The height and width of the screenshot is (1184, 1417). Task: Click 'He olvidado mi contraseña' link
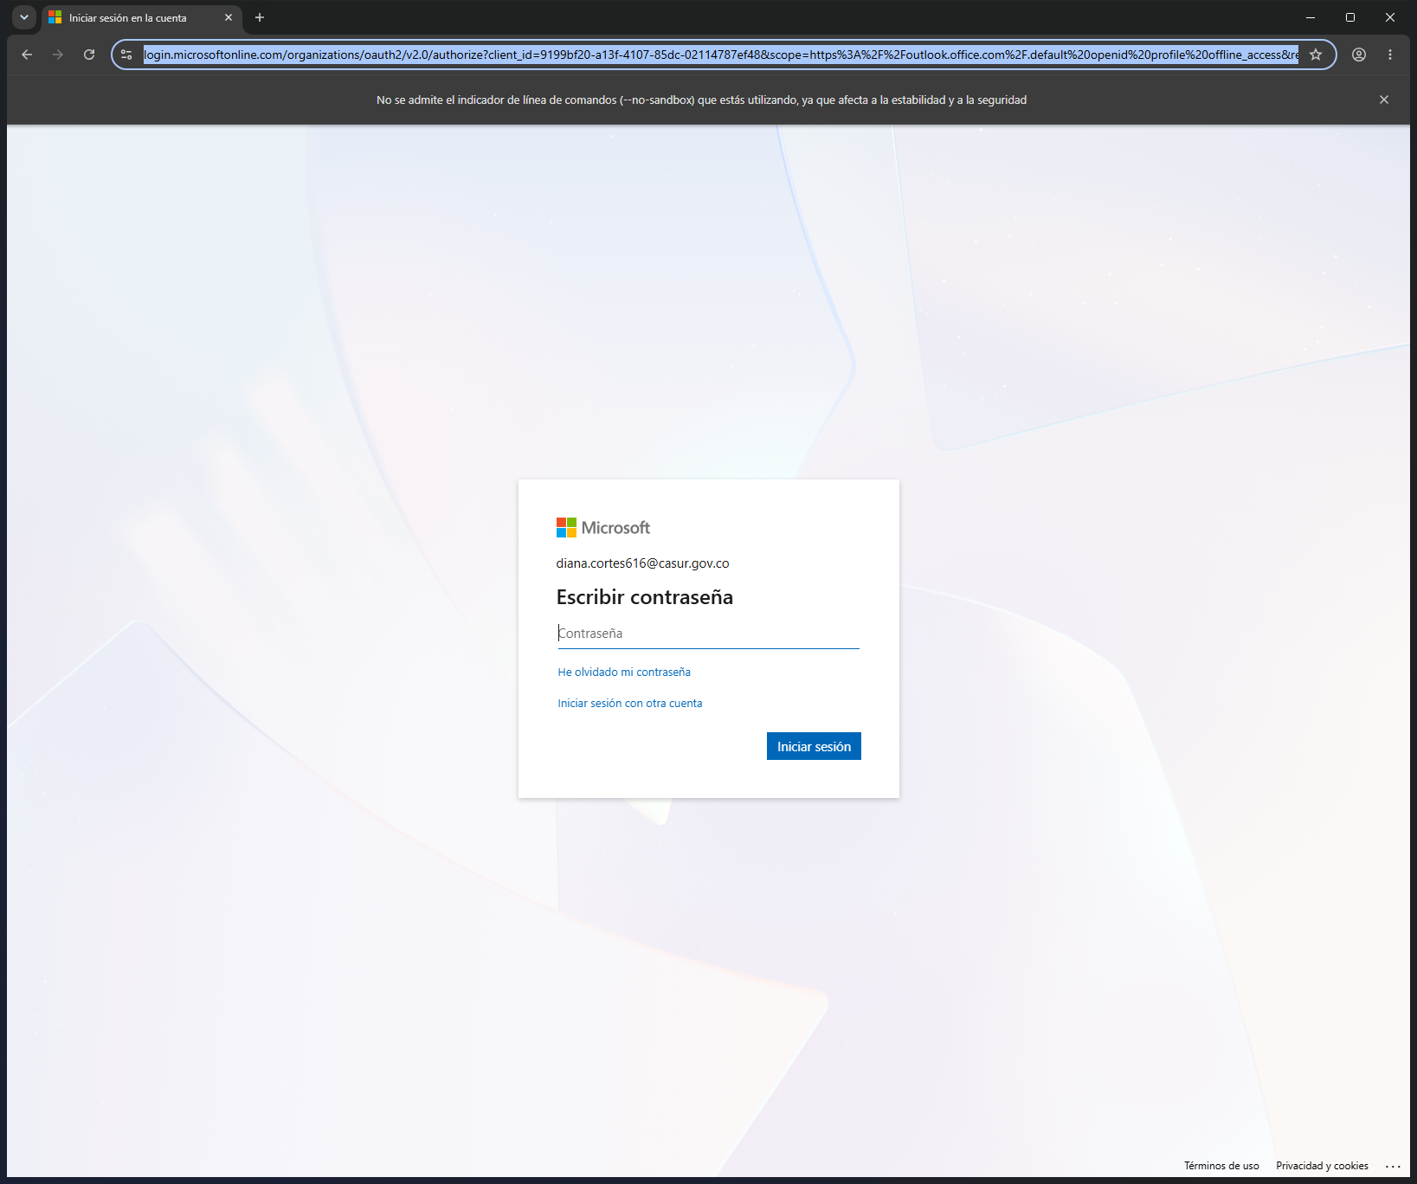click(x=624, y=672)
